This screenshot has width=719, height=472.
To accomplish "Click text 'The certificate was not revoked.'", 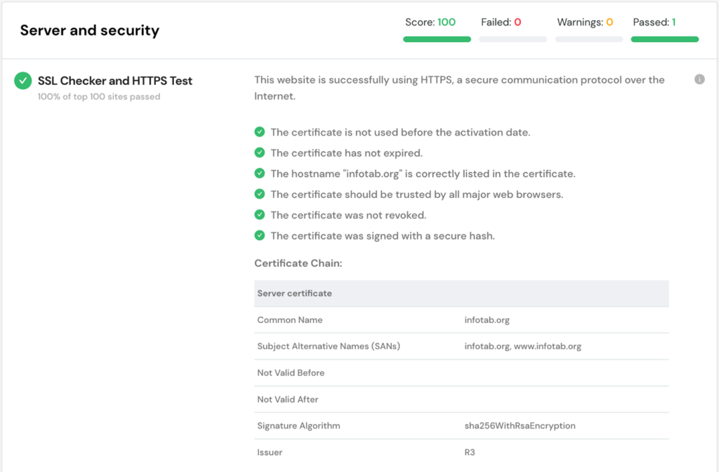I will pos(348,215).
